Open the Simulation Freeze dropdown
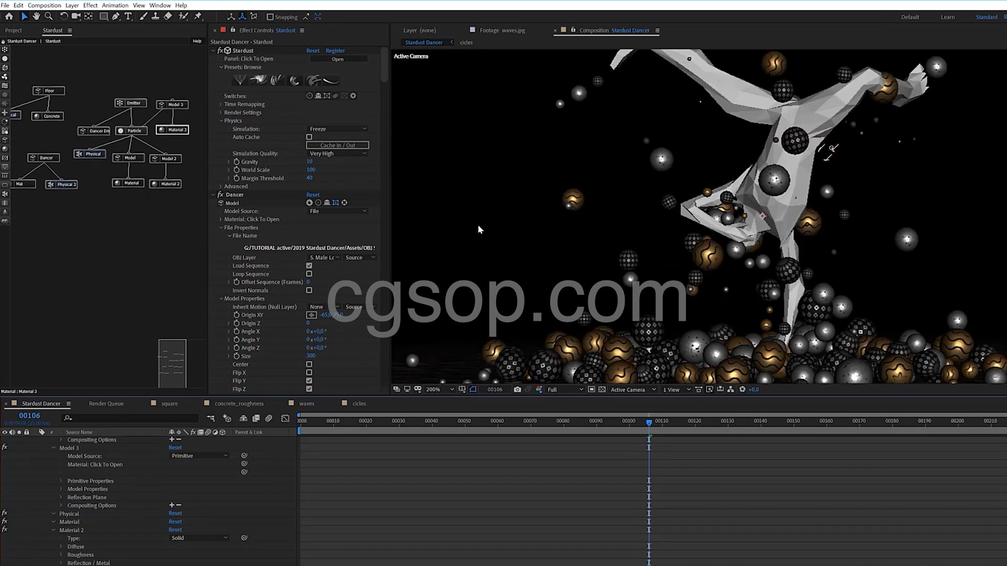 point(338,129)
